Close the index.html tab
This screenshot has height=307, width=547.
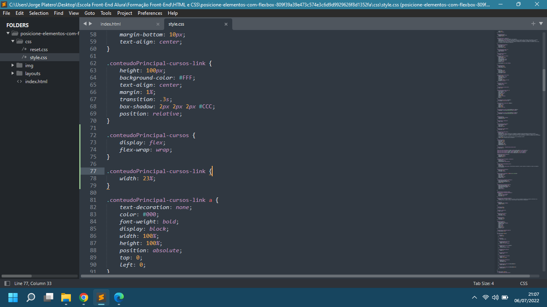click(x=158, y=24)
